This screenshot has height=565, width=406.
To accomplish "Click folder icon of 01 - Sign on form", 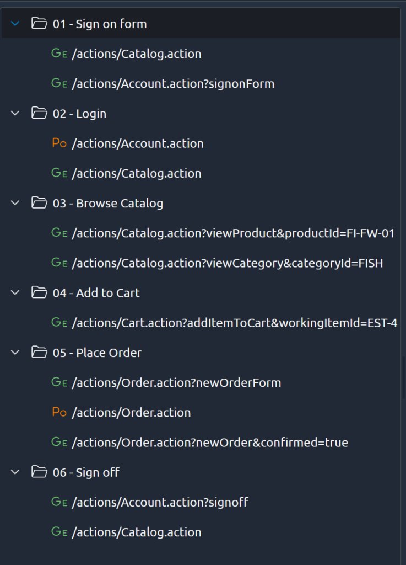I will [39, 24].
